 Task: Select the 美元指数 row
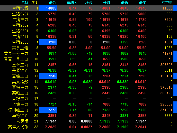coord(20,82)
